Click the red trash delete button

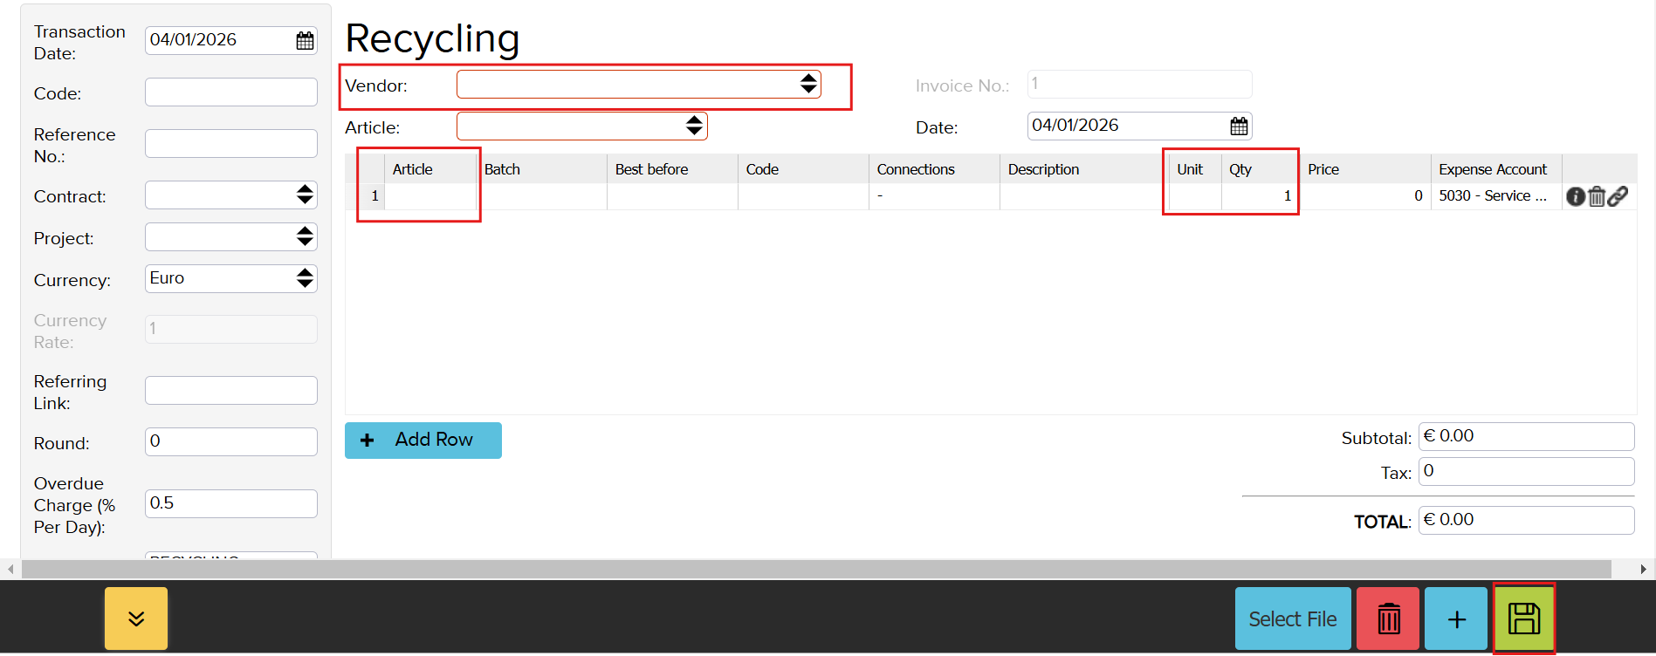pyautogui.click(x=1388, y=618)
